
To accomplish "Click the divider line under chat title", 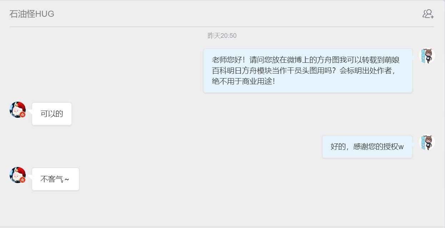I will tap(222, 27).
